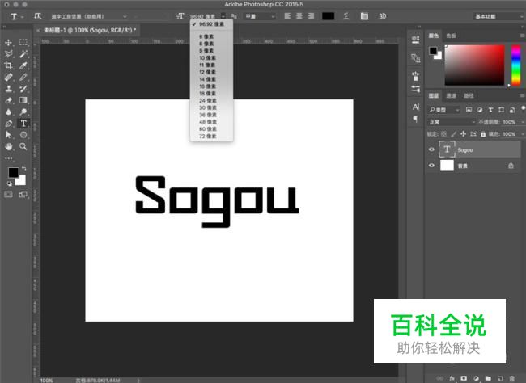Select the Gradient tool
Viewport: 526px width, 383px height.
[23, 100]
